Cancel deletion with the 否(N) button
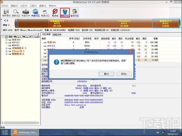 pyautogui.click(x=124, y=74)
